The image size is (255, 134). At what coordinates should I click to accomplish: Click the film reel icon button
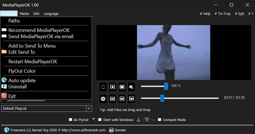[x=103, y=99]
